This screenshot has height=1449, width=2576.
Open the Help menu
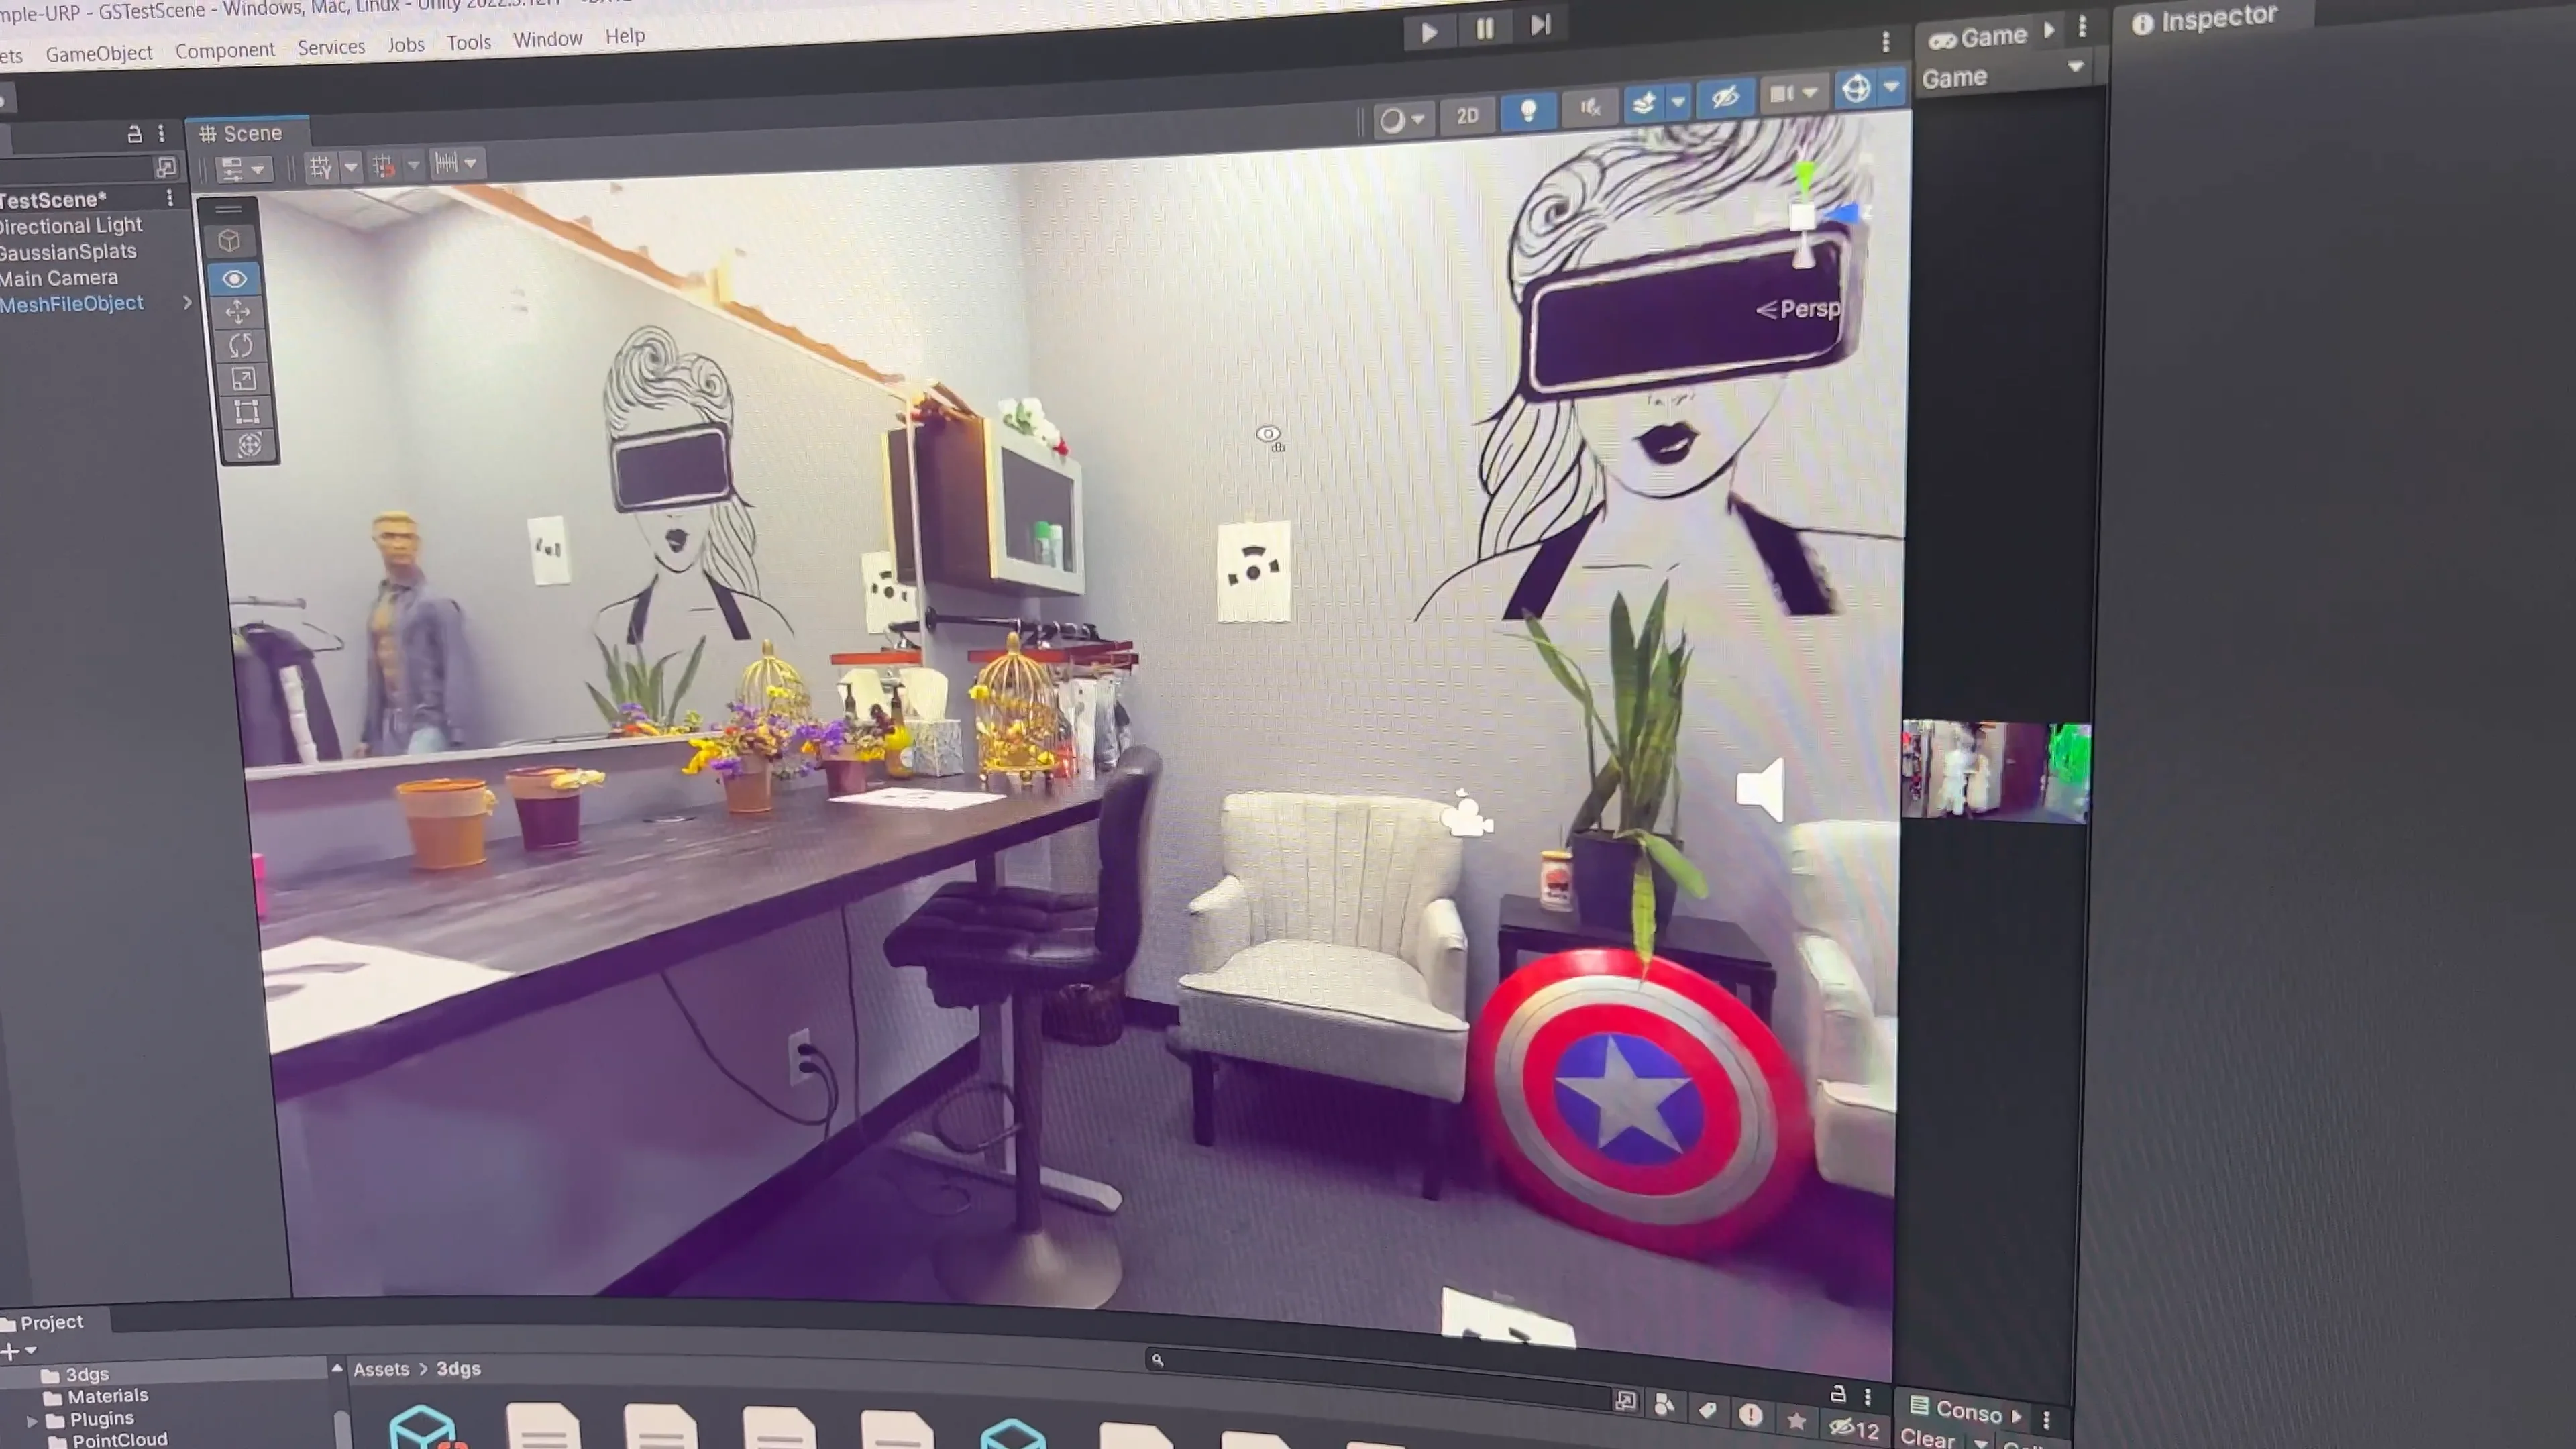coord(625,36)
